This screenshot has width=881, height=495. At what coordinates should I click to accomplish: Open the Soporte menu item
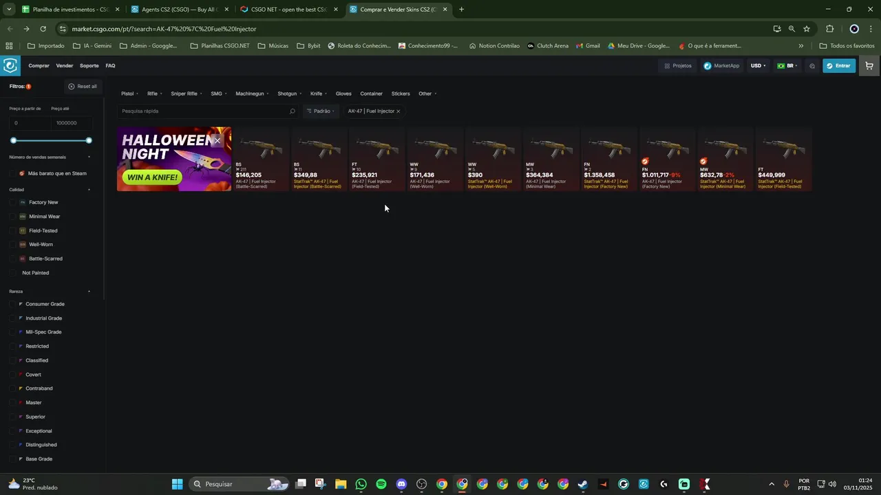[89, 66]
